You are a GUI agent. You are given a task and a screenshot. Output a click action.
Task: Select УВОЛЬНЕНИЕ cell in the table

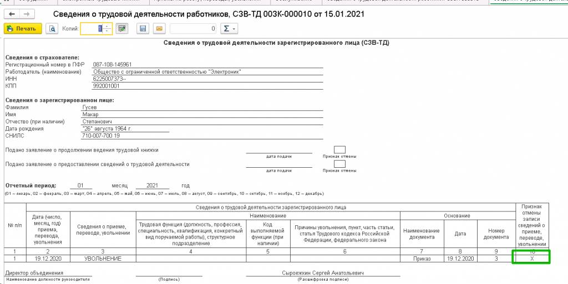pos(103,259)
